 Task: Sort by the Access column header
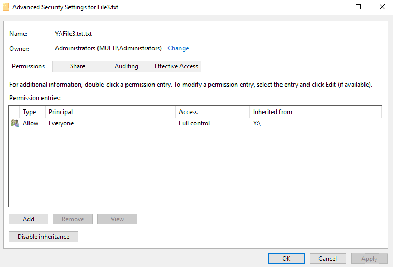coord(188,112)
